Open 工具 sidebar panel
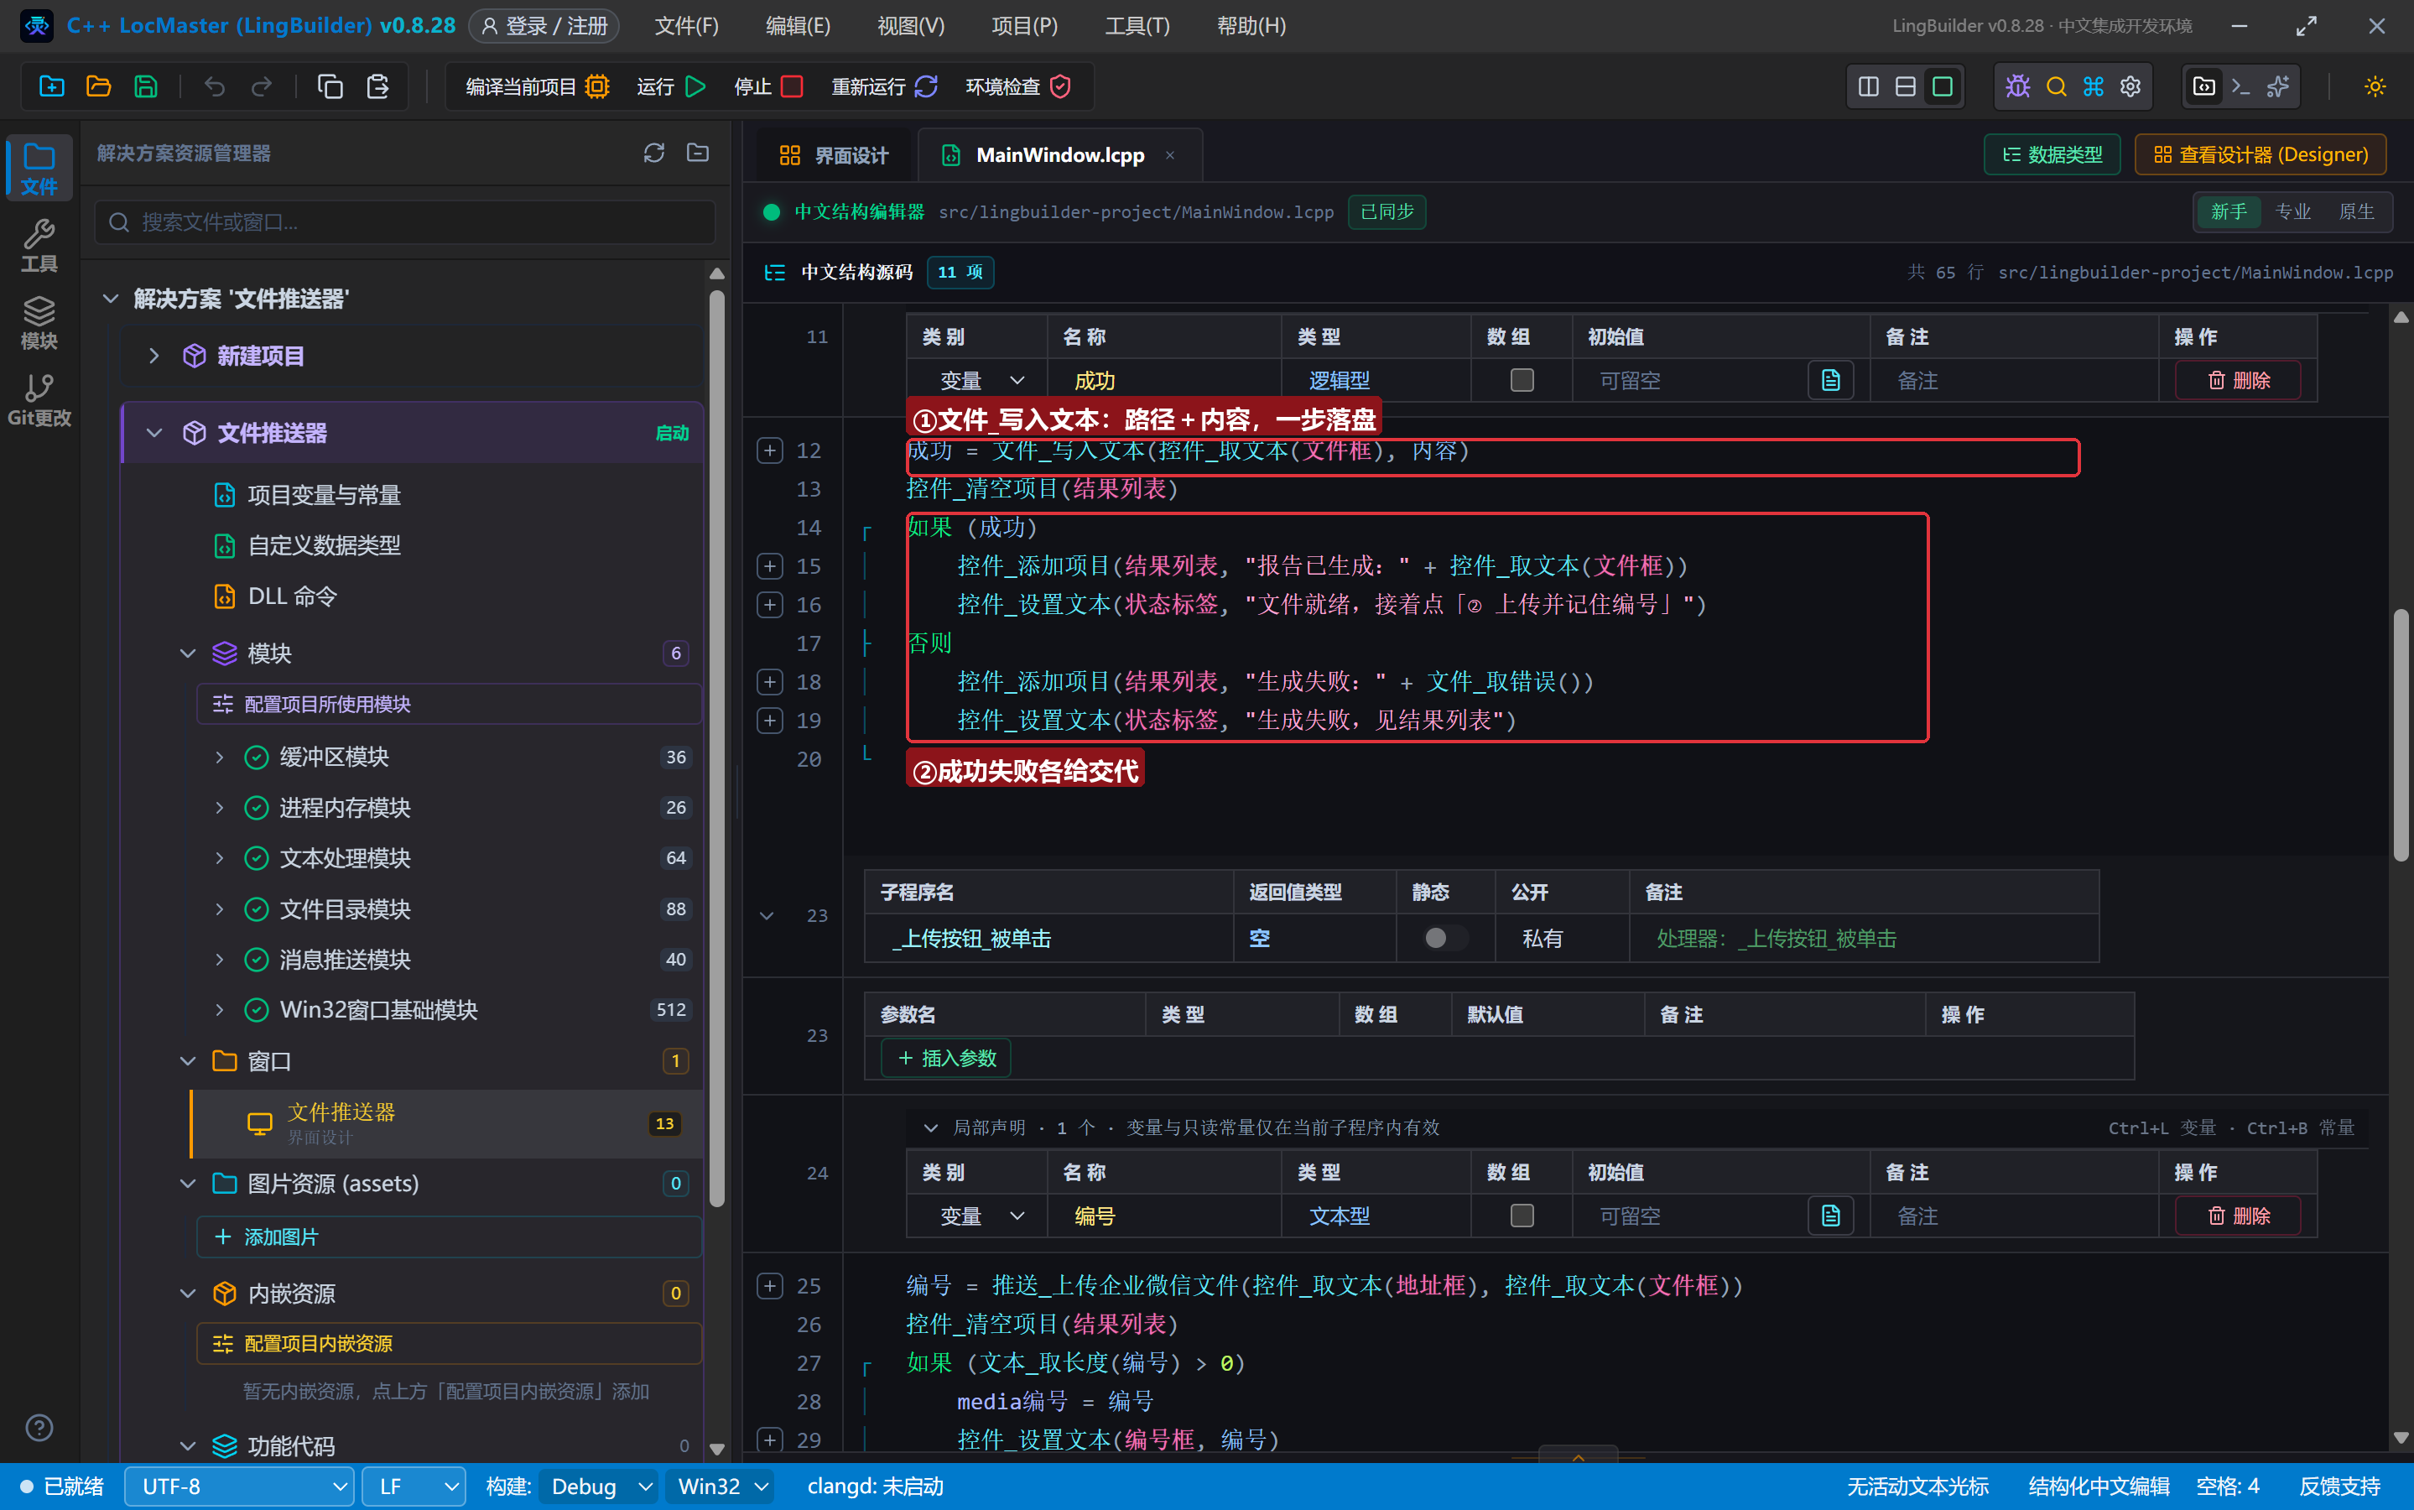The width and height of the screenshot is (2414, 1510). click(39, 246)
